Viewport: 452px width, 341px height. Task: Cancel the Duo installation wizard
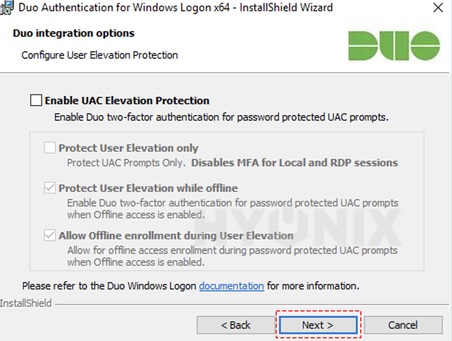tap(403, 325)
